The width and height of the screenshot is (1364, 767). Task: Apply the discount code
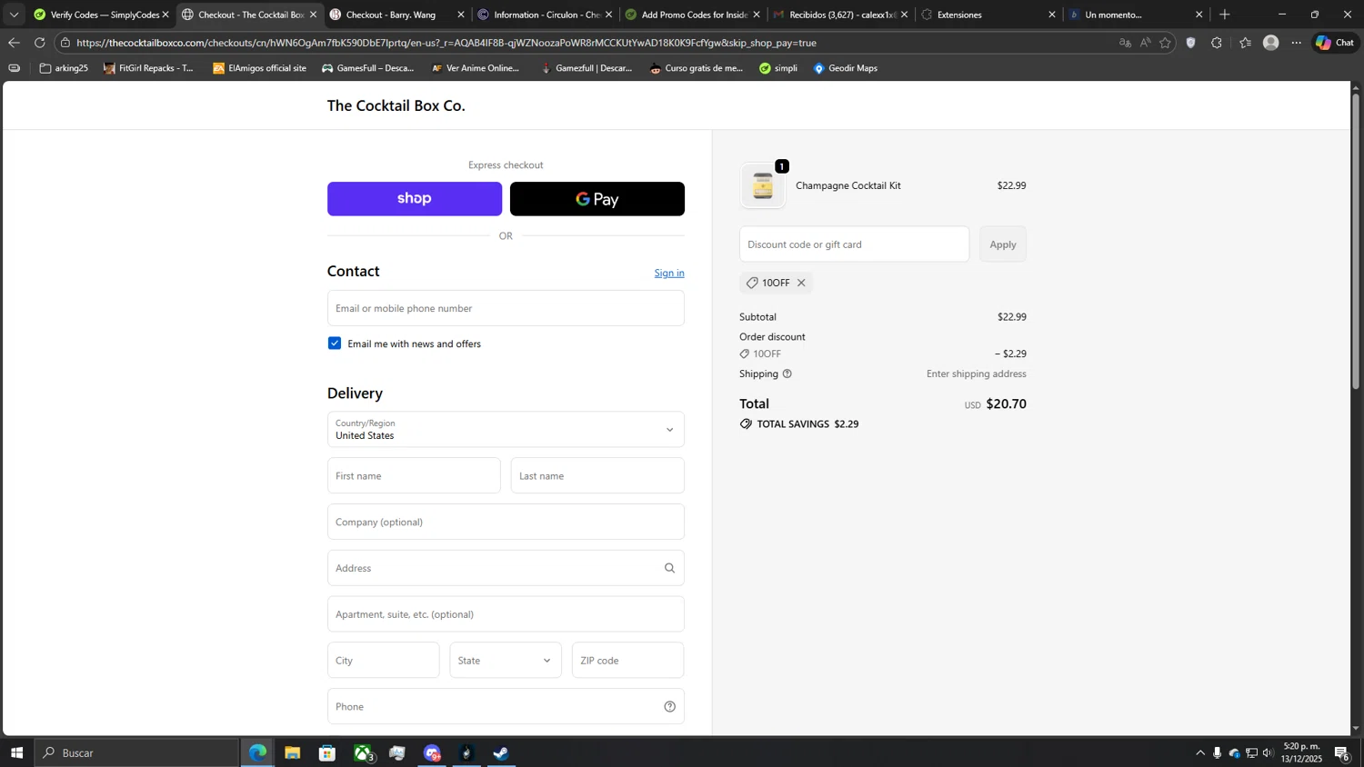(1003, 244)
